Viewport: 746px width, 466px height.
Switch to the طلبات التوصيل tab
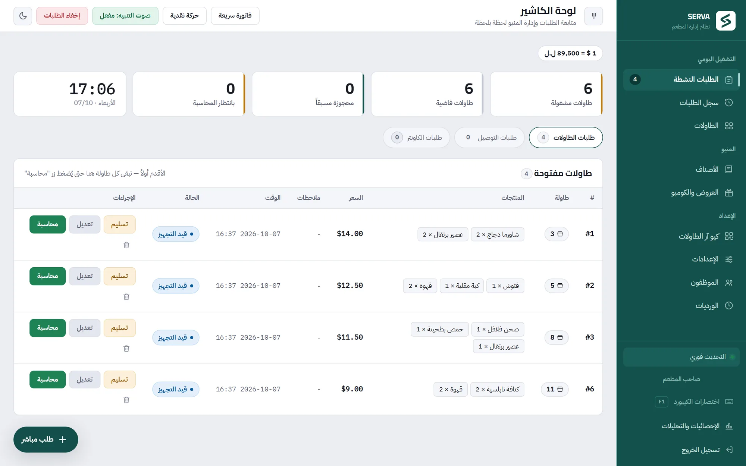(489, 138)
